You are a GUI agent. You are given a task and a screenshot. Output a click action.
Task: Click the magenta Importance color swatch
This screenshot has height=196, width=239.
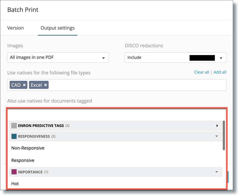coord(14,172)
